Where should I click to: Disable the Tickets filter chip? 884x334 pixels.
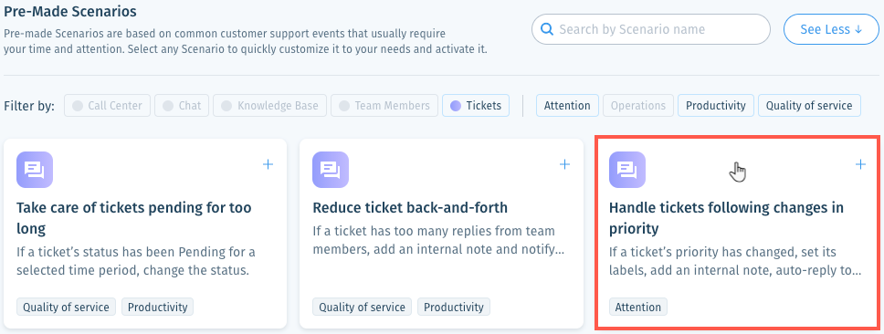point(476,105)
